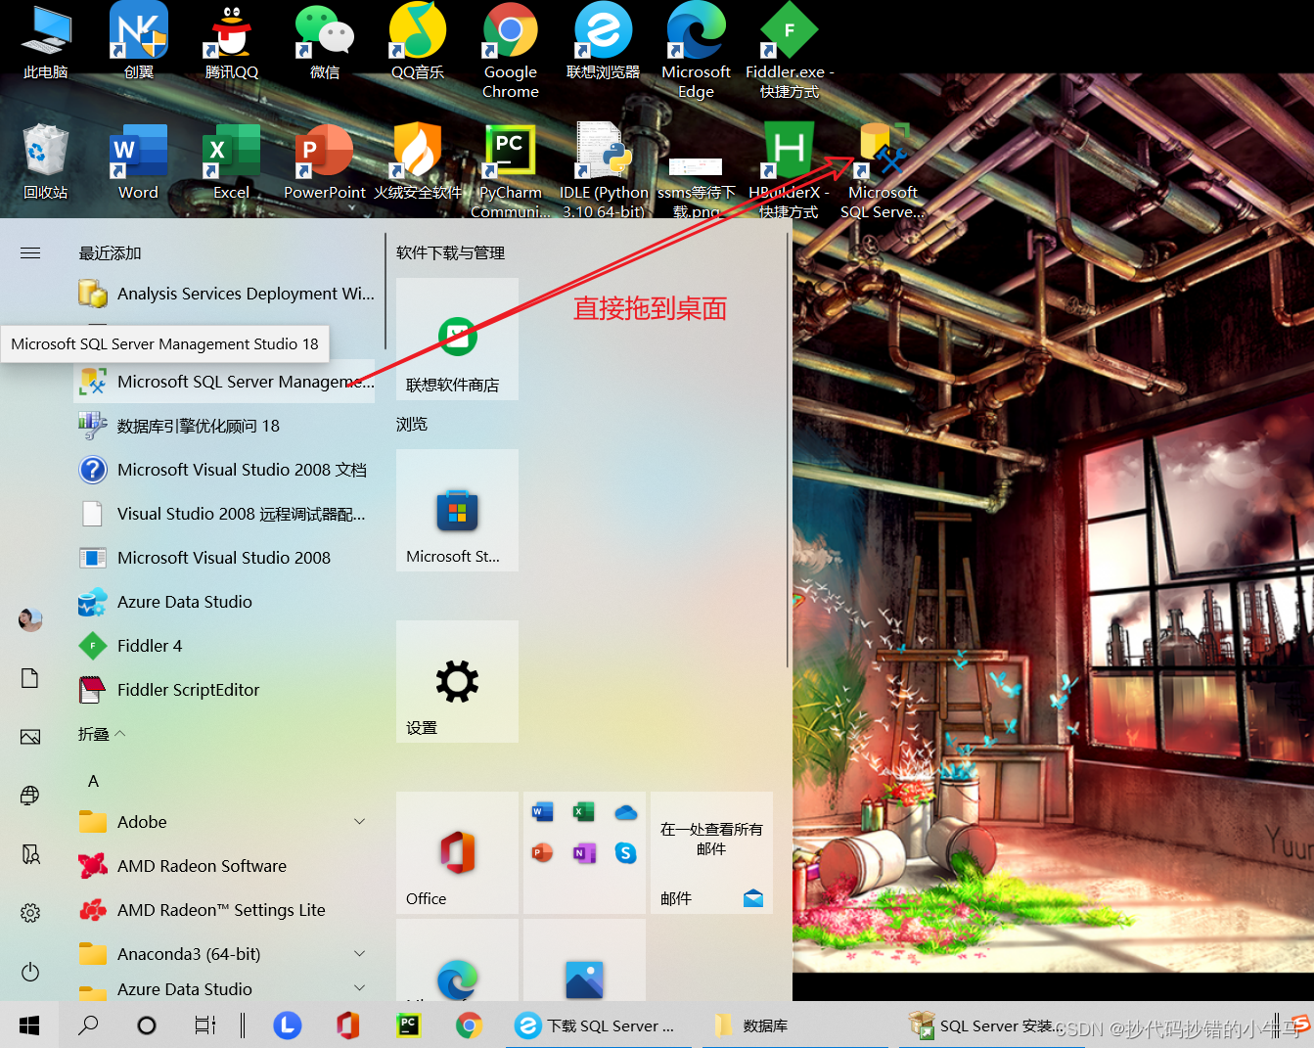Open Cortana circle on taskbar
The width and height of the screenshot is (1314, 1048).
[147, 1025]
